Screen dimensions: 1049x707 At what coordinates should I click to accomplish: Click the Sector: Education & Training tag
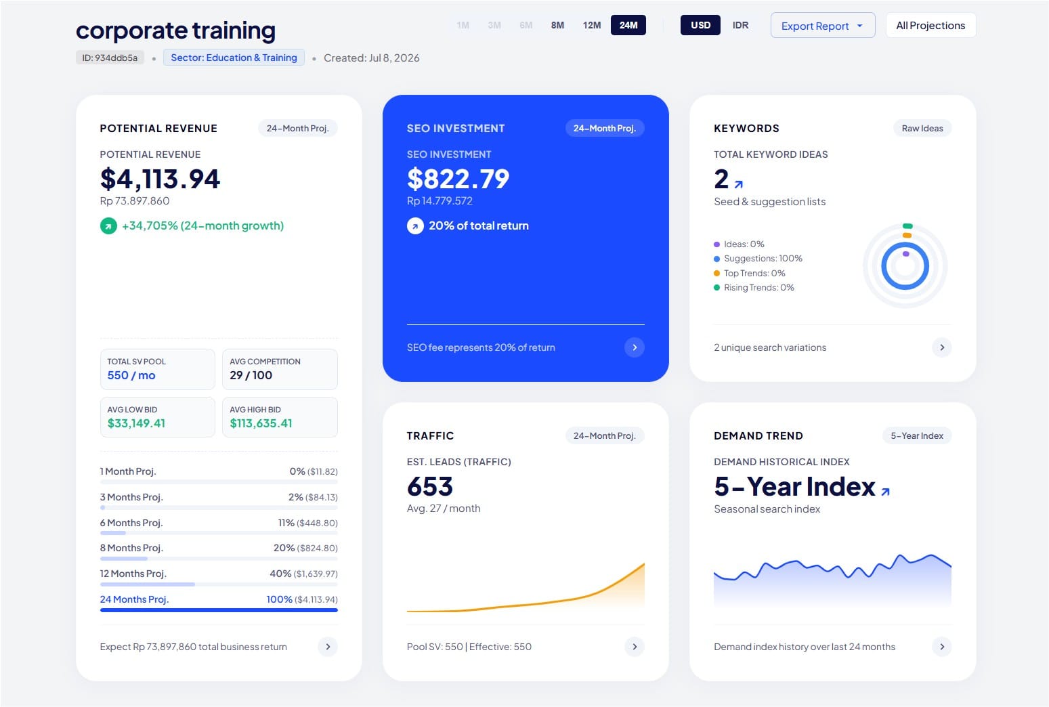[234, 58]
